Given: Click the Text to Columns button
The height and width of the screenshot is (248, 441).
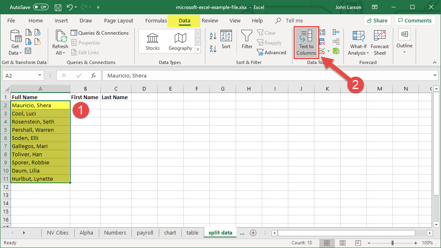Looking at the screenshot, I should coord(306,42).
